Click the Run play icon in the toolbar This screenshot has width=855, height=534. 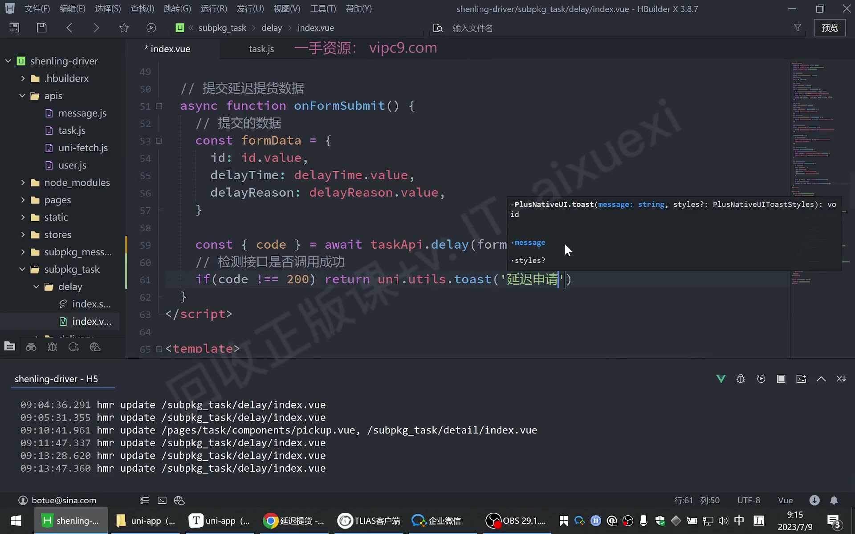tap(151, 28)
